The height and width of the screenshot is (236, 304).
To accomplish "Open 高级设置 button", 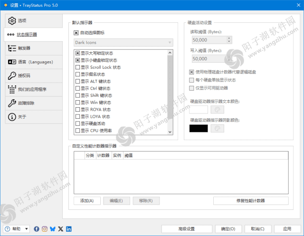I will [x=187, y=229].
